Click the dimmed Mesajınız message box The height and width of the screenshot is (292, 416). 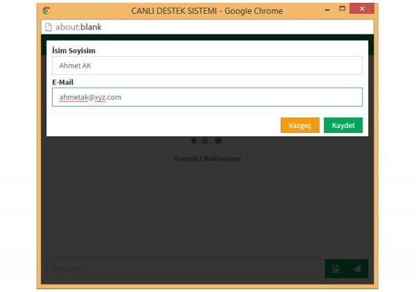tap(186, 268)
